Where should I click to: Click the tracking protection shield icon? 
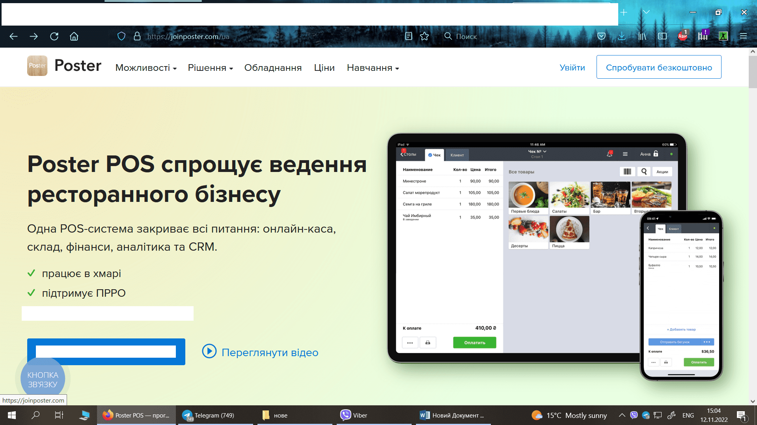[x=121, y=36]
